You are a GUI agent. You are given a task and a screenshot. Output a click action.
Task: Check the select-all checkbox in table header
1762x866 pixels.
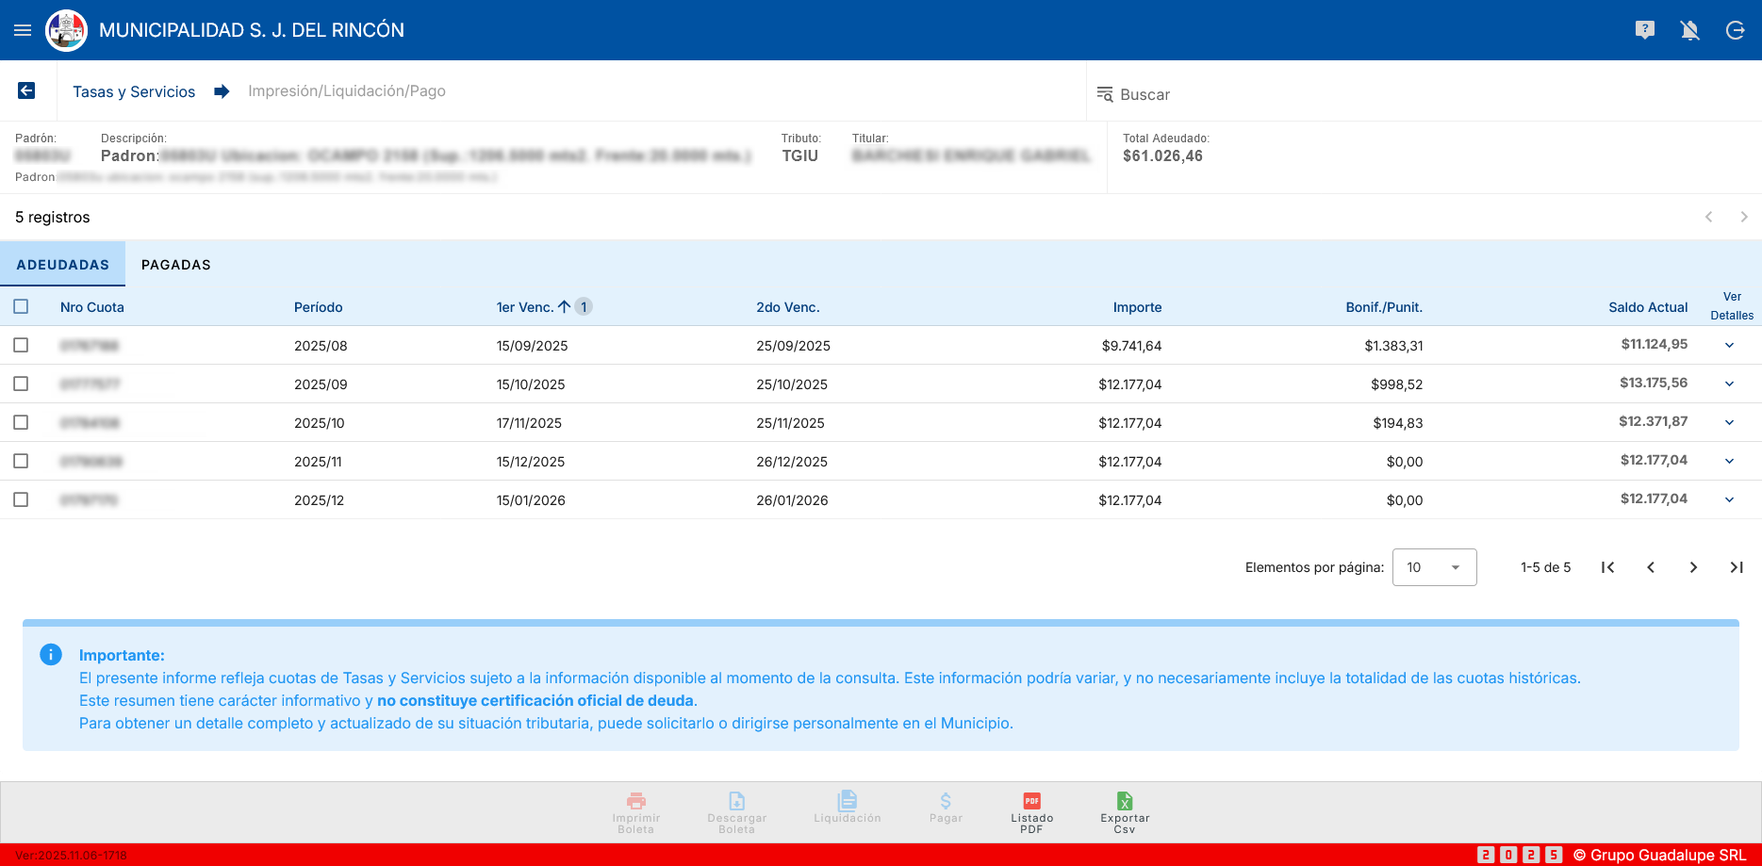point(21,306)
